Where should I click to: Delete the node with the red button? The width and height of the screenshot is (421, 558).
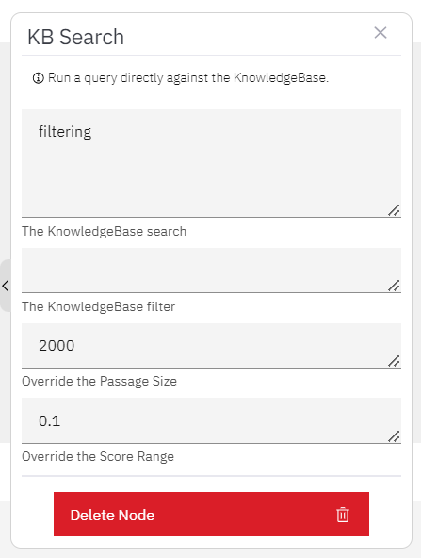[211, 515]
